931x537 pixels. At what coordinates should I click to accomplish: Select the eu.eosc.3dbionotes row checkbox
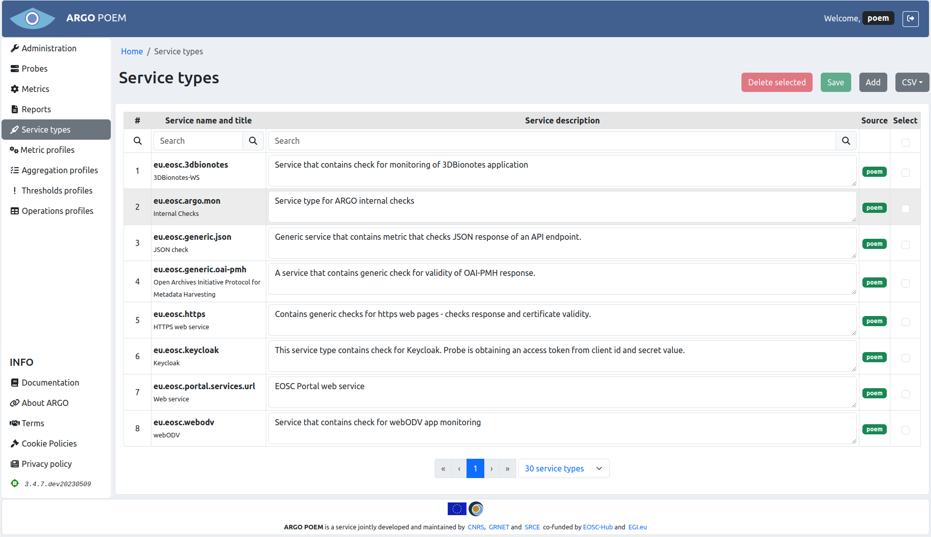pos(905,173)
